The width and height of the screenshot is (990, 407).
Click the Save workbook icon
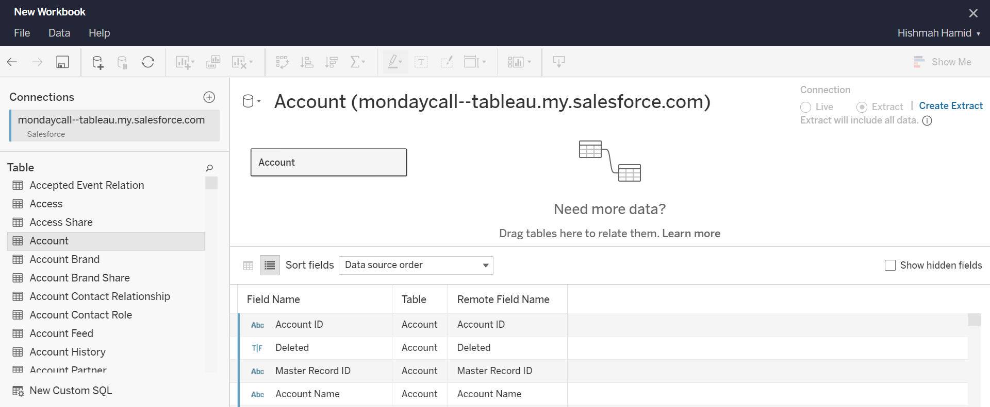coord(62,62)
